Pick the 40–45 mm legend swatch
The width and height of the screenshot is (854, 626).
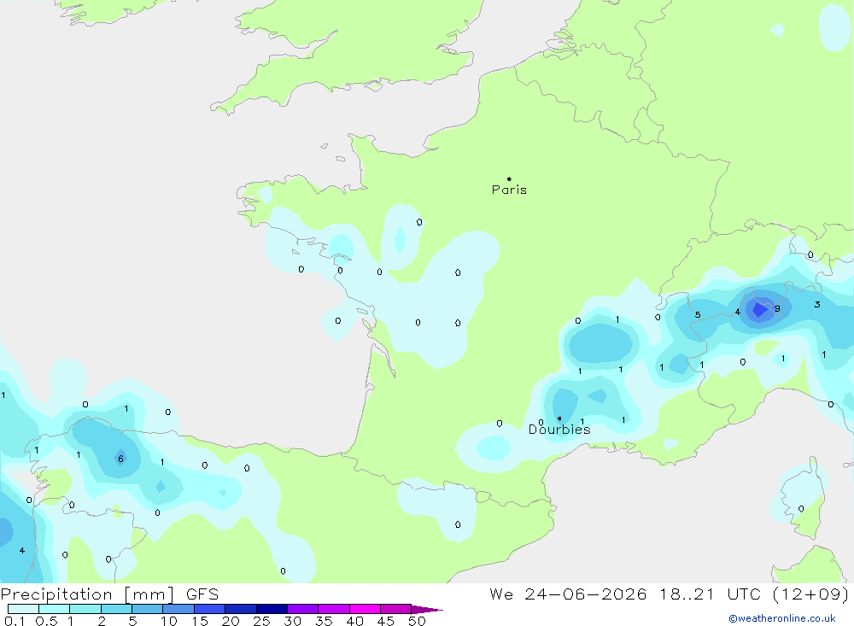(365, 609)
